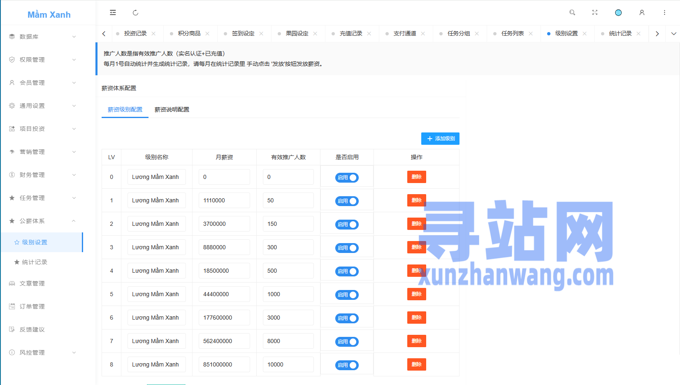Open the 文章管理 sidebar item

[41, 283]
